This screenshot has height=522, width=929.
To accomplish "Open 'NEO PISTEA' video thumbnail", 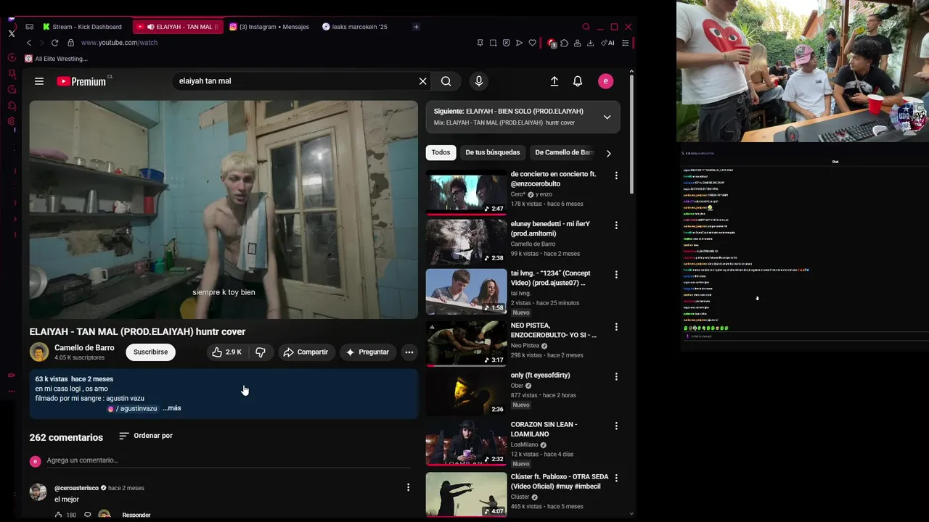I will click(466, 344).
